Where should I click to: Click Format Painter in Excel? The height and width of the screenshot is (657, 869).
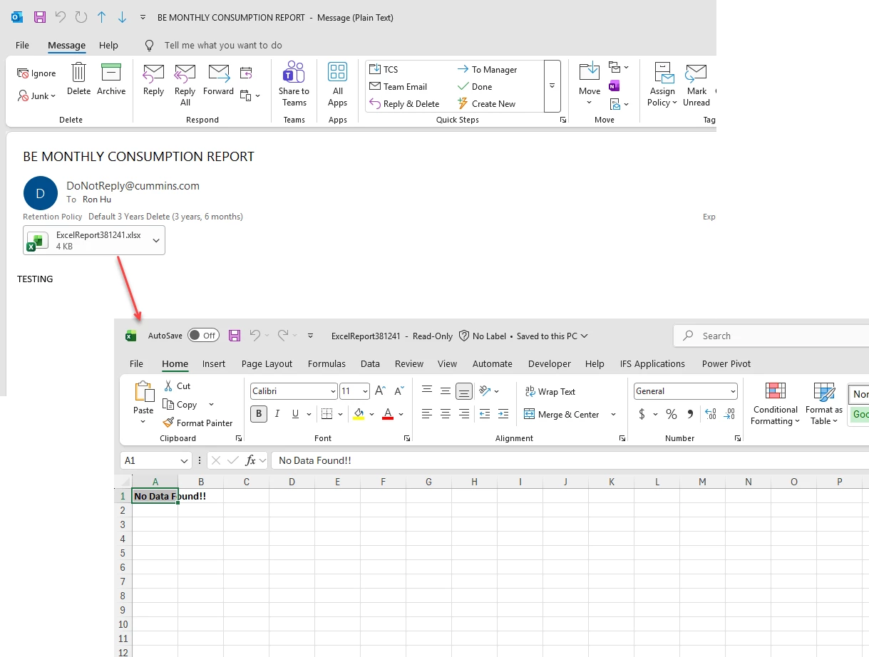pos(197,423)
